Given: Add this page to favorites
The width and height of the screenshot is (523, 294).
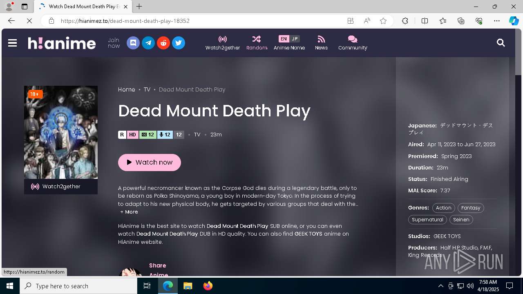Looking at the screenshot, I should pos(383,21).
